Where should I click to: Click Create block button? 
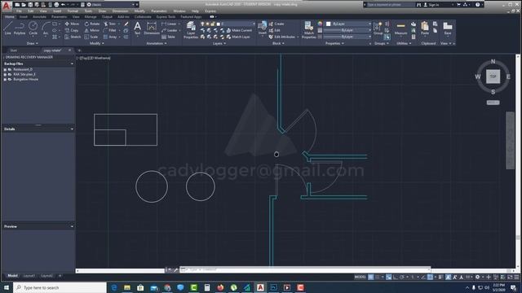pyautogui.click(x=276, y=24)
